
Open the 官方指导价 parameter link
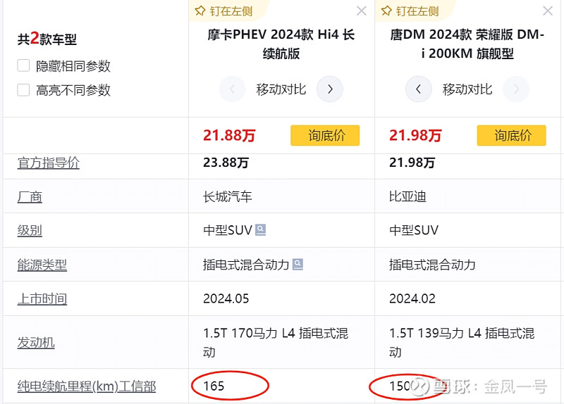tap(48, 163)
